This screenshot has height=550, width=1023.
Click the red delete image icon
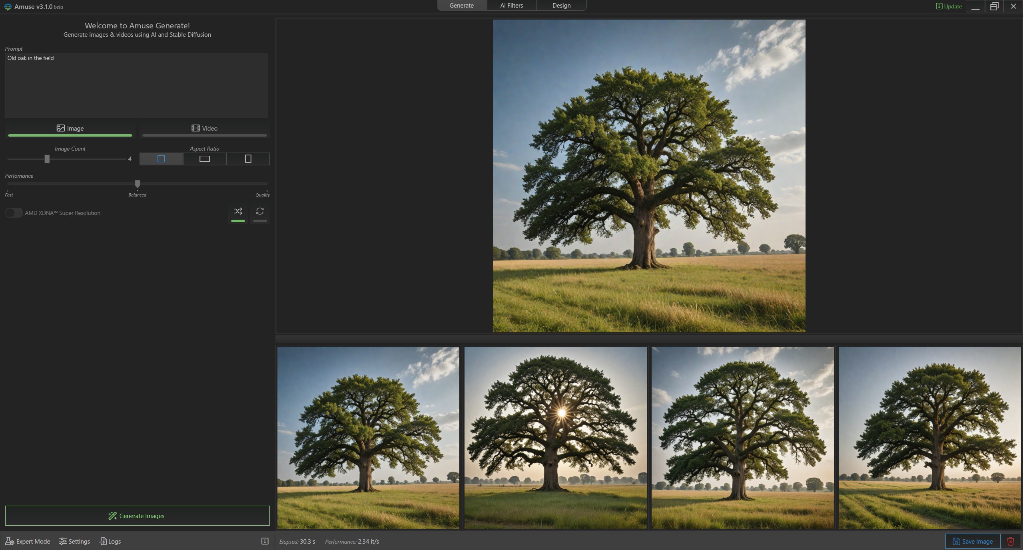(1010, 542)
